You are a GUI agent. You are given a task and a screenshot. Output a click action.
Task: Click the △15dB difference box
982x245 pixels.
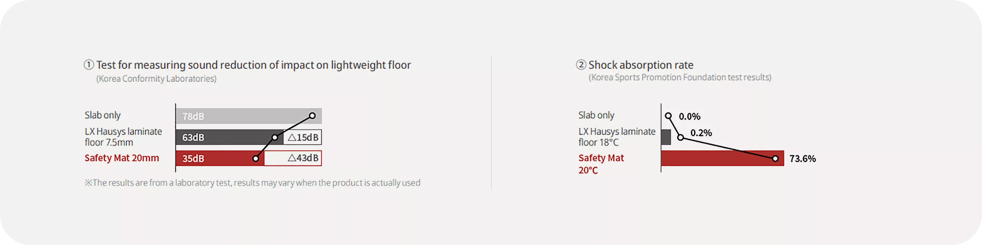[x=302, y=137]
